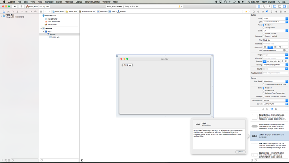Open the Bindings inspector
Viewport: 289px width, 163px height.
281,12
